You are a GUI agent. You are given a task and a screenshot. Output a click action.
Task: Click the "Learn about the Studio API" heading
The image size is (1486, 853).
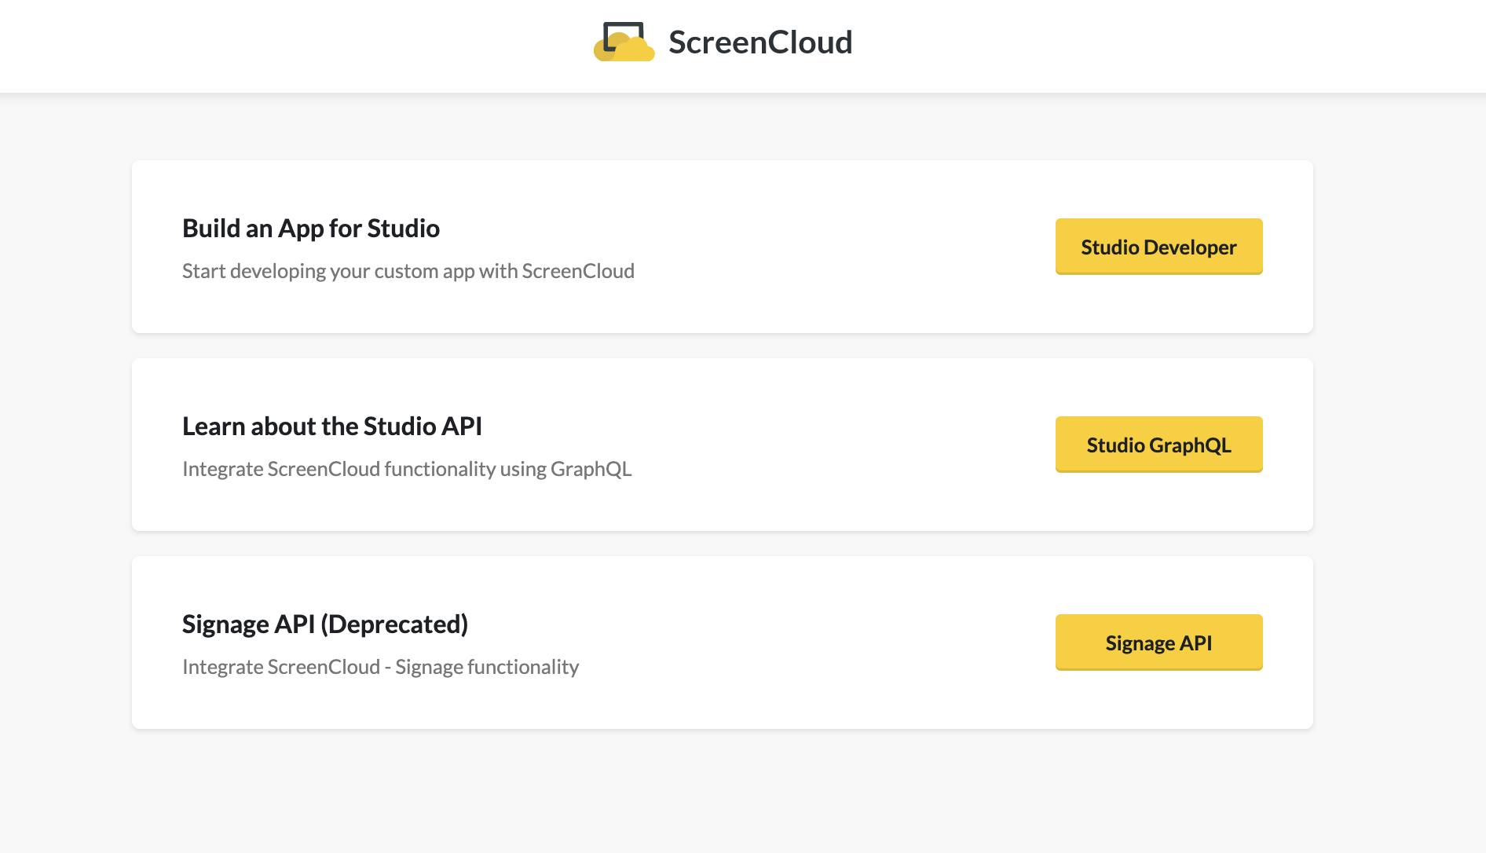(x=332, y=426)
